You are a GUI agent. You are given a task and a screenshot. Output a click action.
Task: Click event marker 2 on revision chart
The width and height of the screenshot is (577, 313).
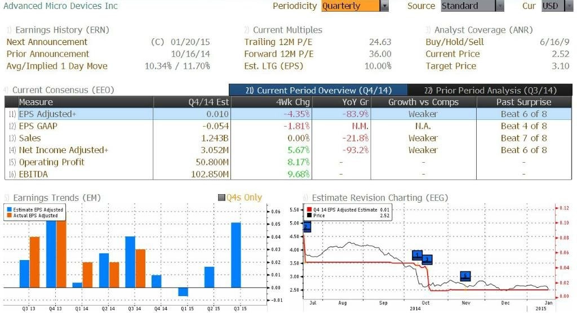(x=307, y=227)
